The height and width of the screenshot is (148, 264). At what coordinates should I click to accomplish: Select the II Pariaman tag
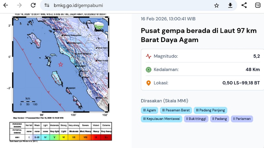[x=242, y=119]
